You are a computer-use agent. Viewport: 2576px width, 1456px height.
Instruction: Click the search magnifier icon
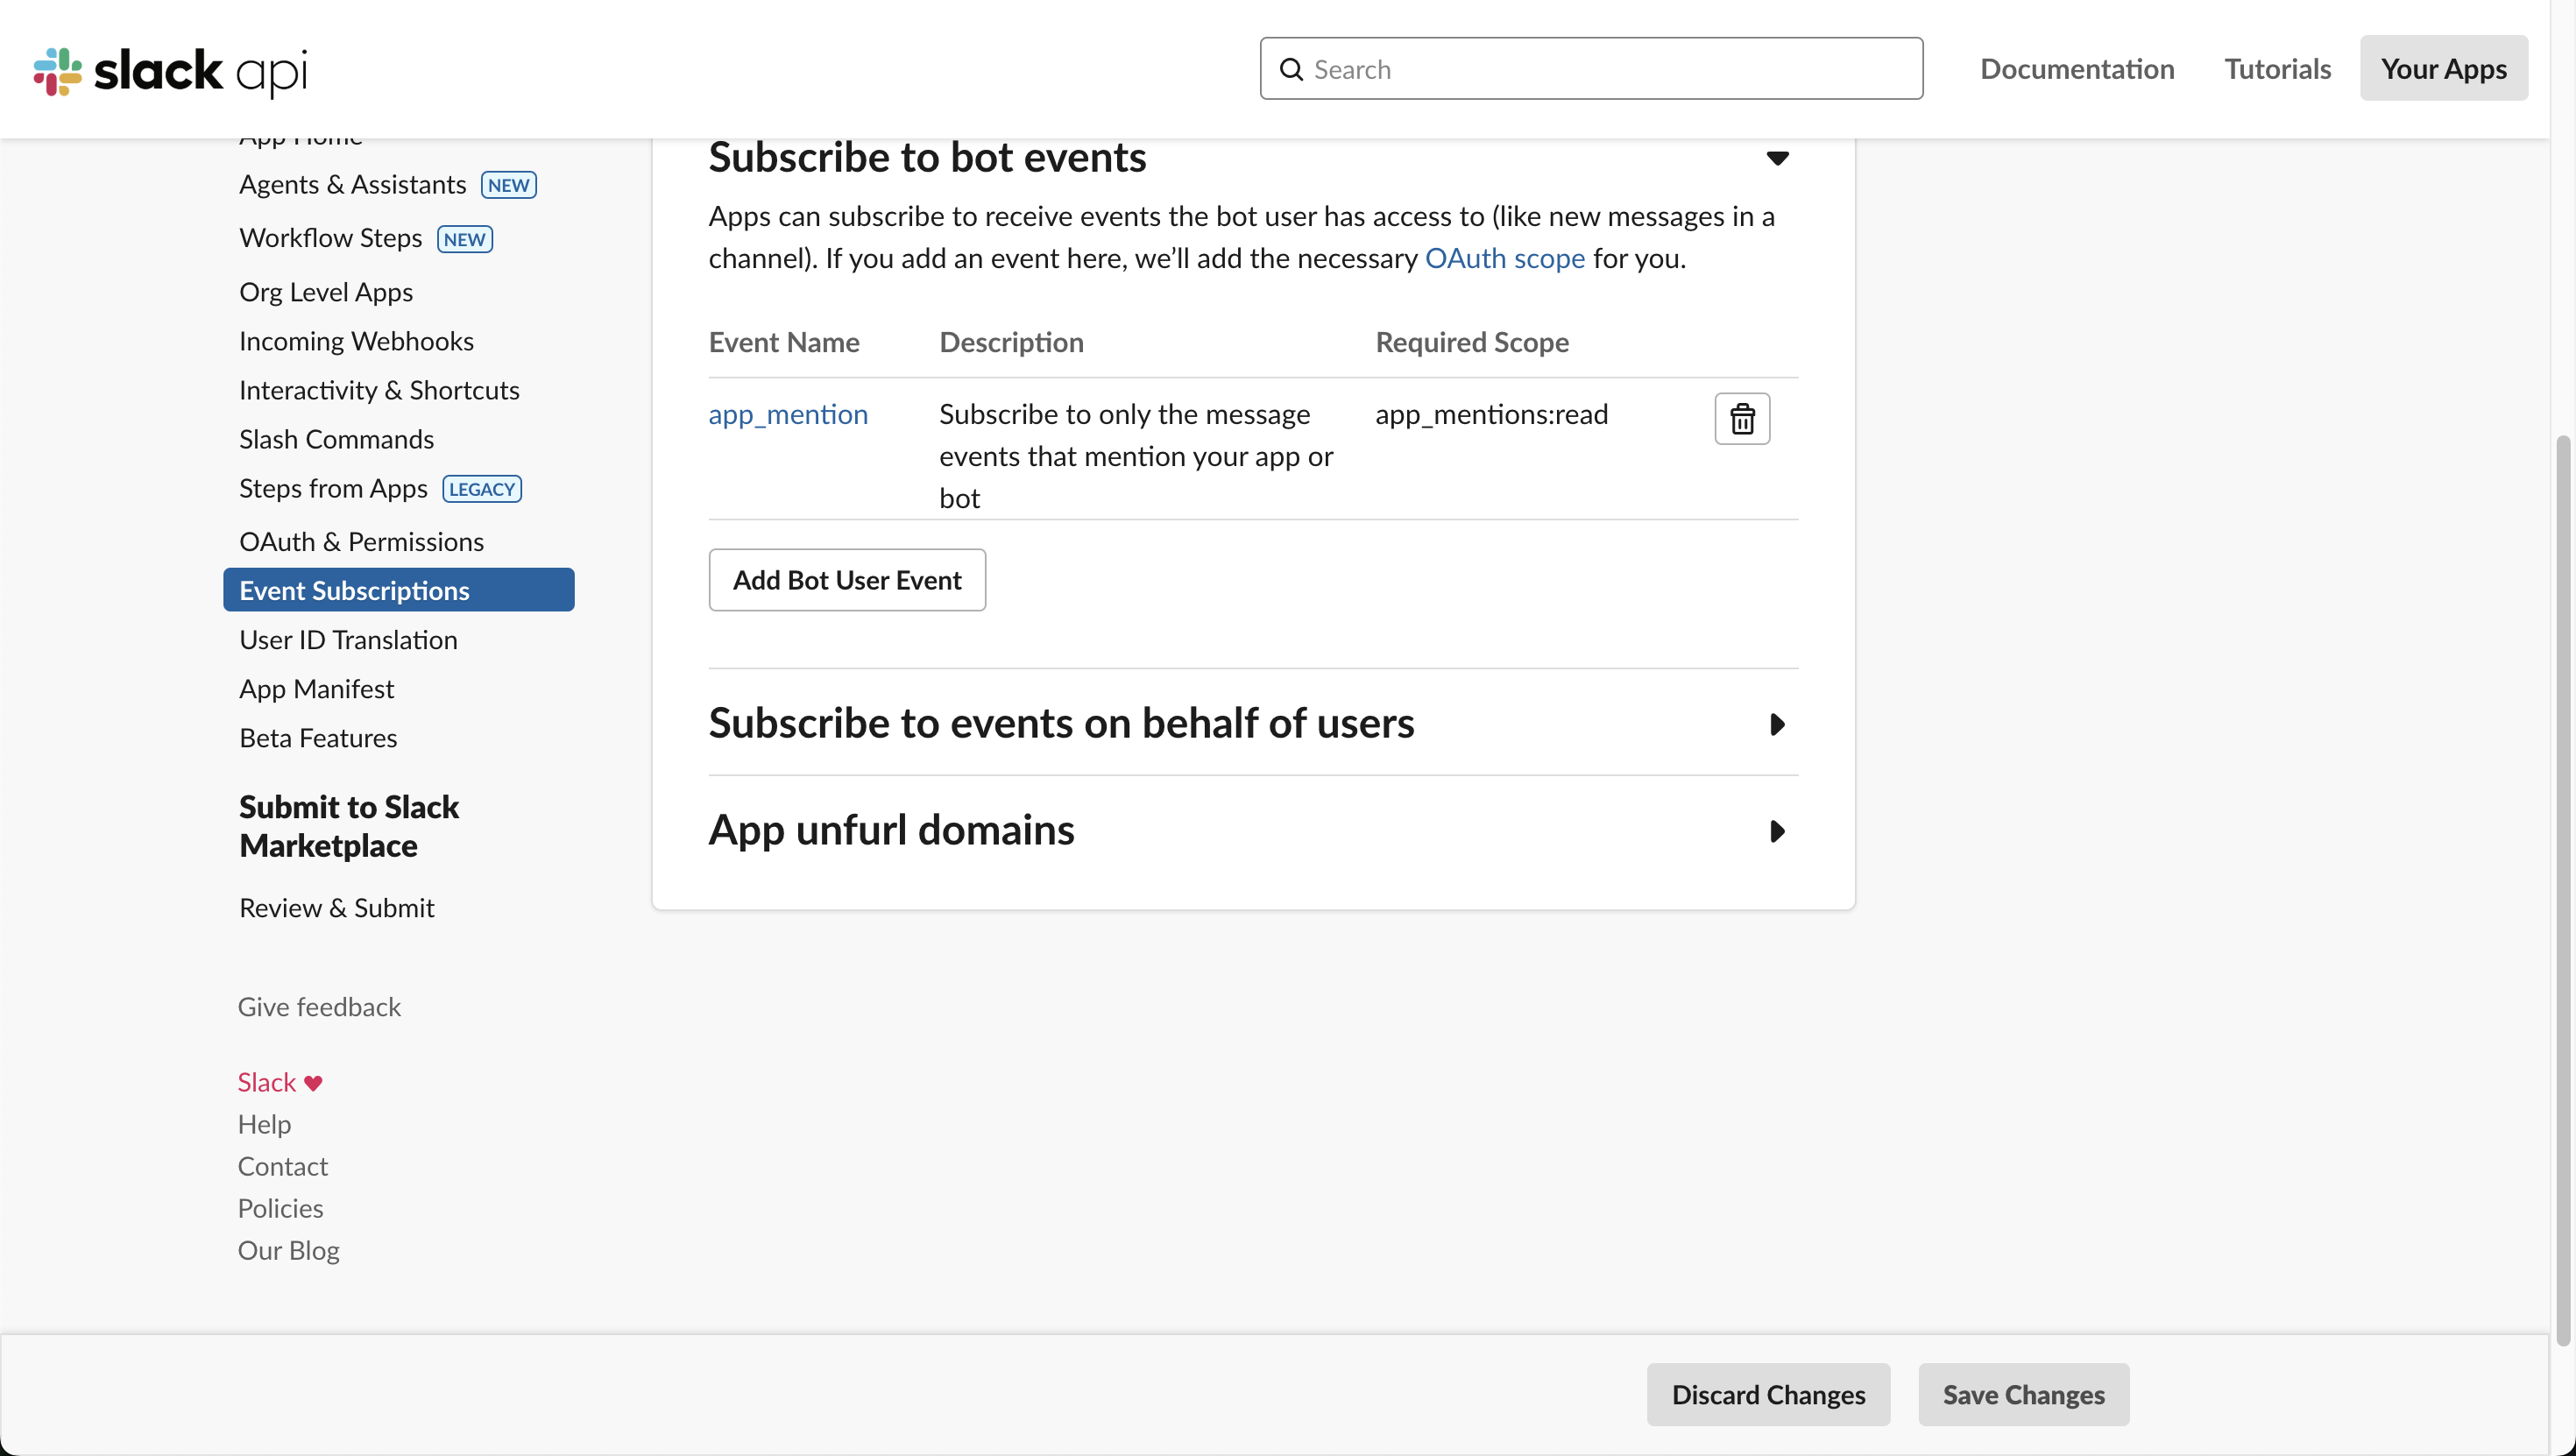click(1292, 69)
